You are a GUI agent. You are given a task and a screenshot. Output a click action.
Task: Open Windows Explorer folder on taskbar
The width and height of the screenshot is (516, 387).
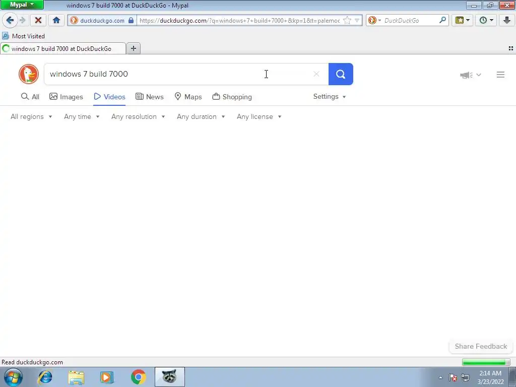pos(76,377)
